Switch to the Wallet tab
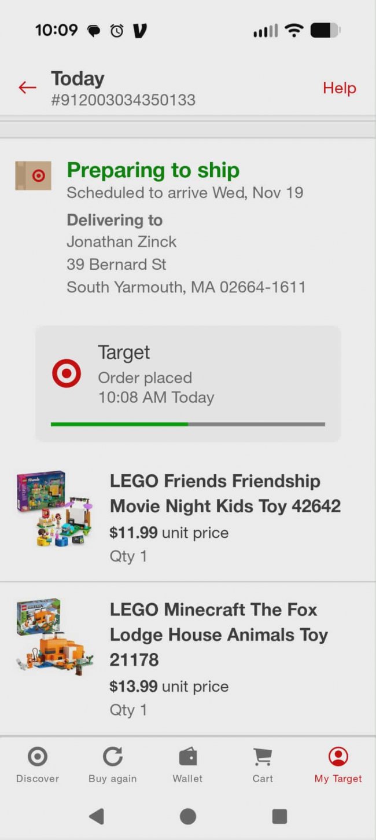Viewport: 376px width, 840px height. [187, 764]
